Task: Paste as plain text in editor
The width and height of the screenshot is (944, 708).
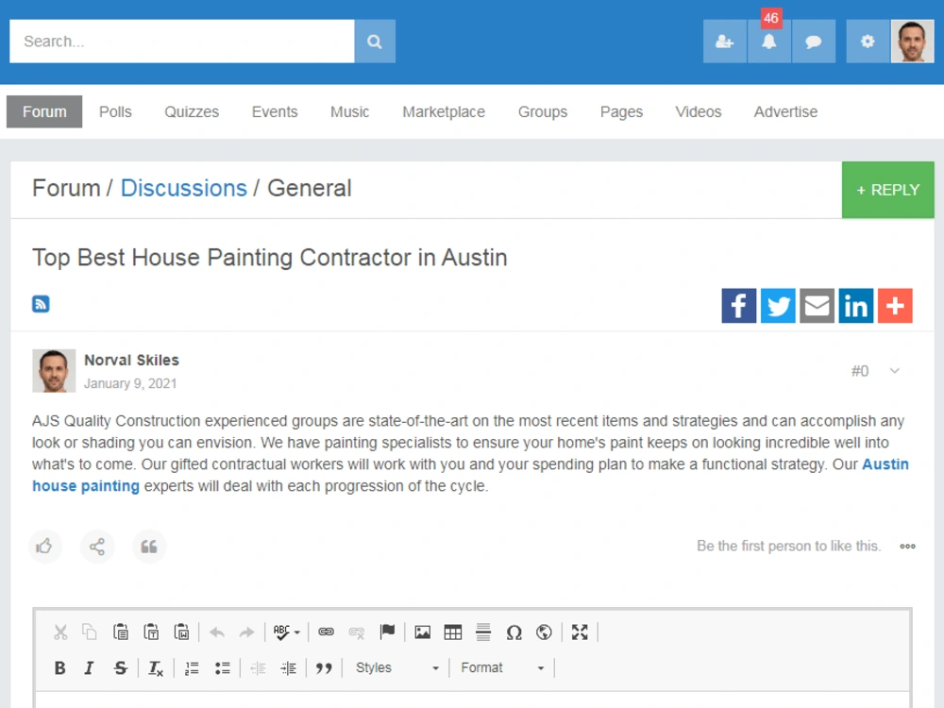Action: (x=151, y=632)
